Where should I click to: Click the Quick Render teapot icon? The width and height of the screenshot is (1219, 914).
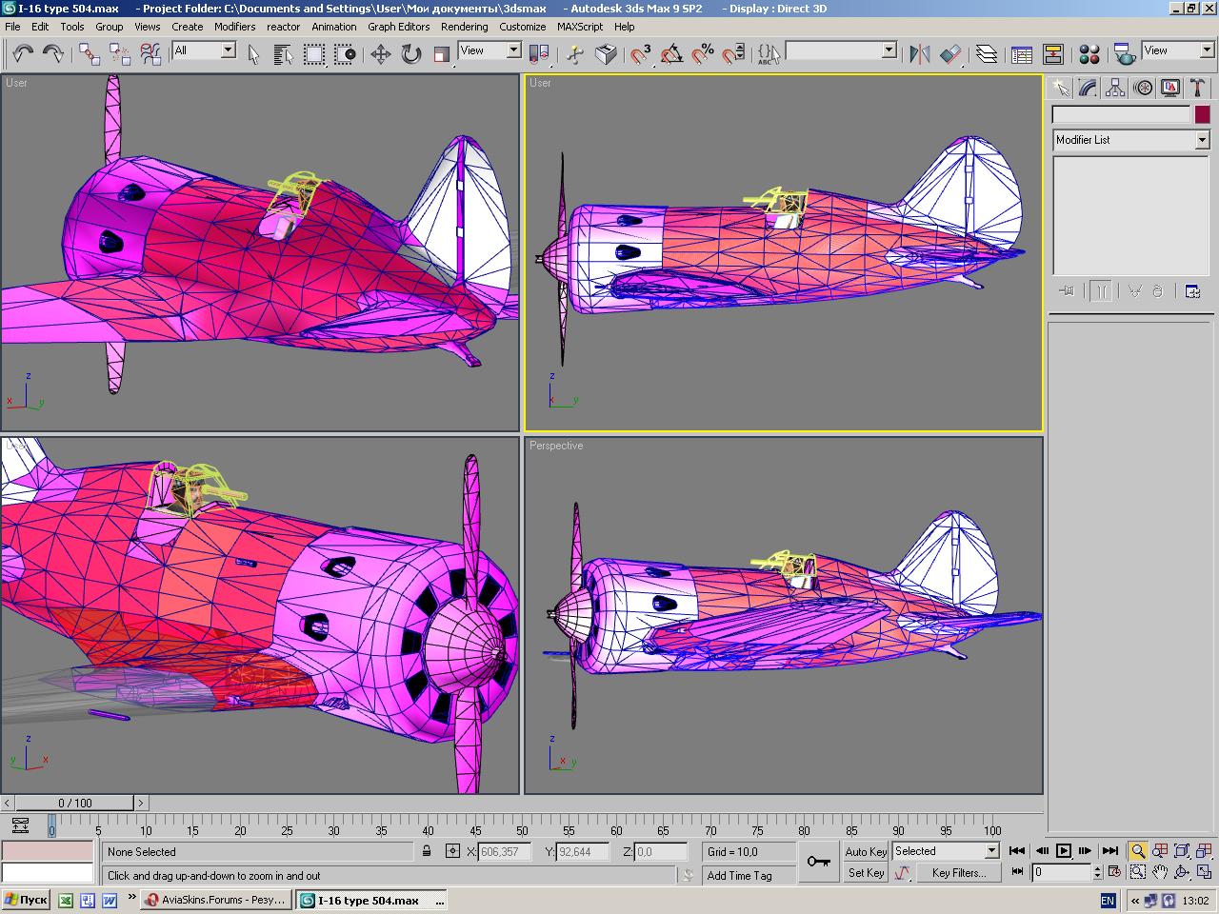coord(1125,54)
